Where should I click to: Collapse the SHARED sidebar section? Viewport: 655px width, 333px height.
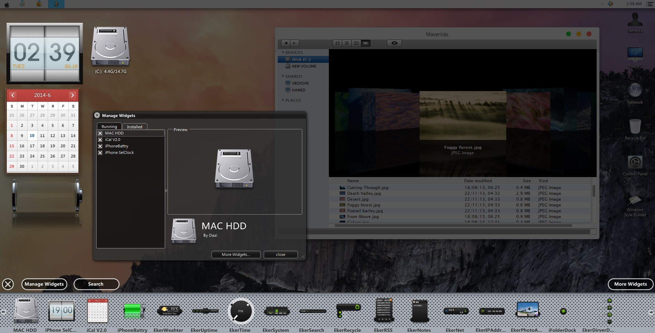(283, 76)
